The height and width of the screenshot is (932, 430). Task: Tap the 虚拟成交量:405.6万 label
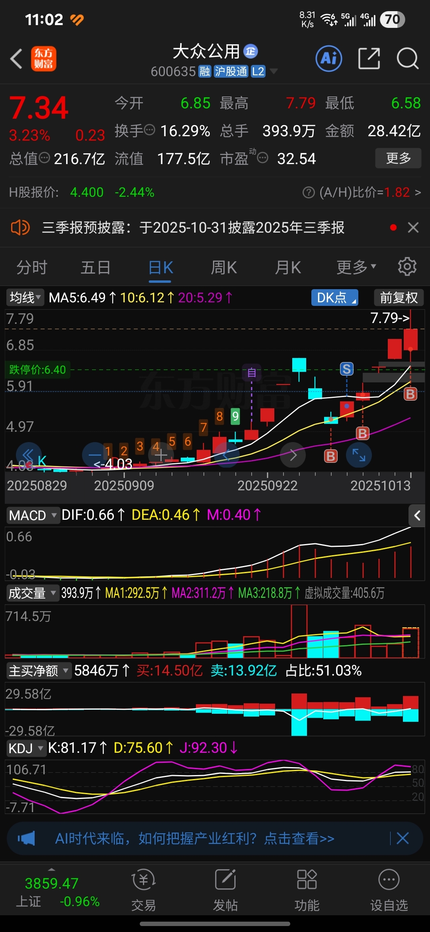tap(344, 593)
